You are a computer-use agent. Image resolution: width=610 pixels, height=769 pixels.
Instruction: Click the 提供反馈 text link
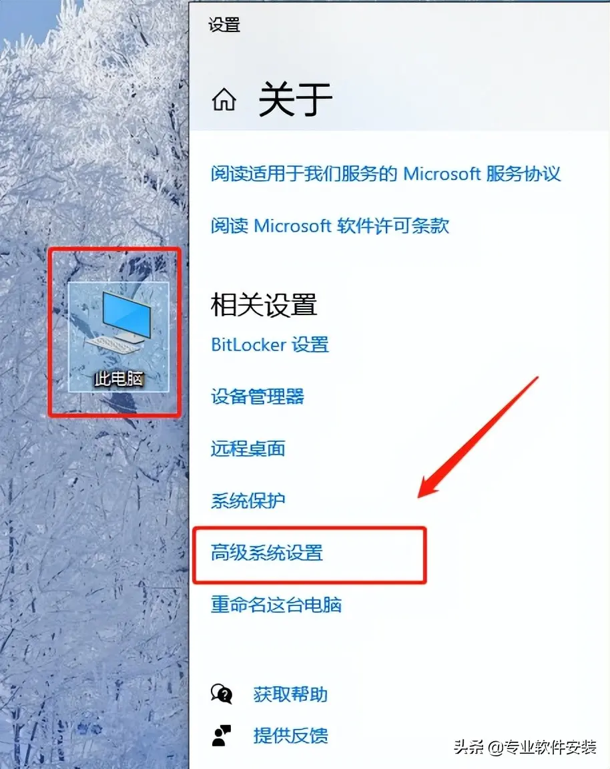[290, 736]
